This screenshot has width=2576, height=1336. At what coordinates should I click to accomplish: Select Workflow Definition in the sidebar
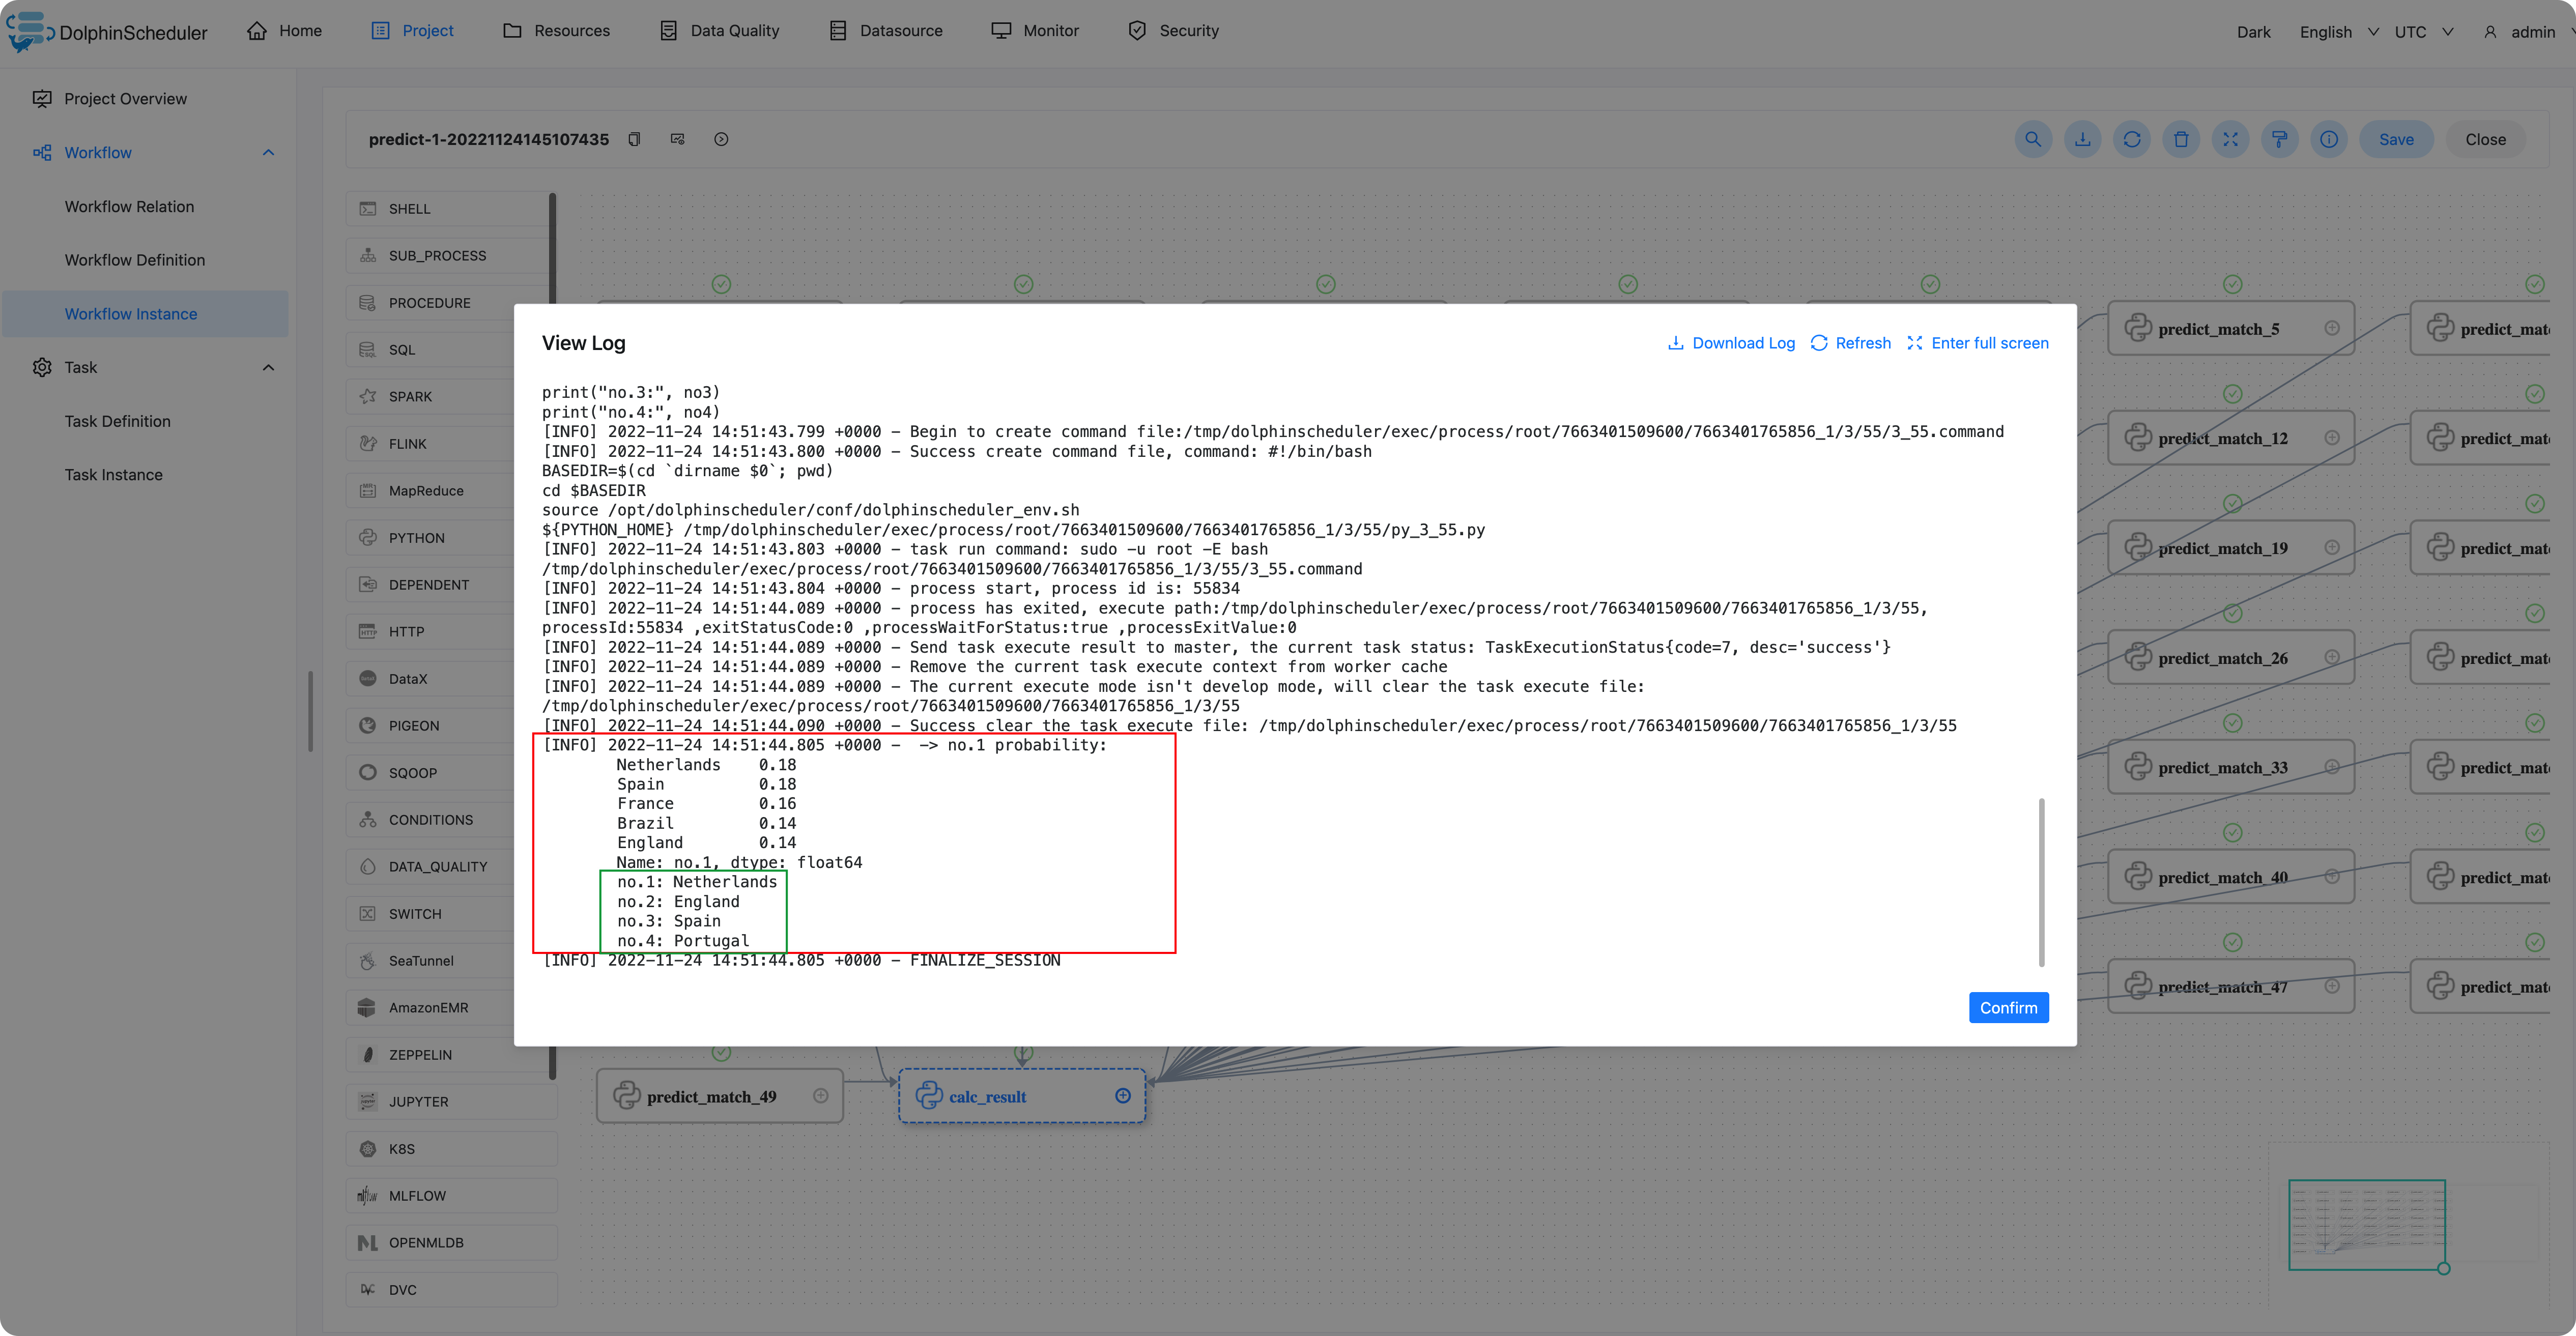[135, 260]
